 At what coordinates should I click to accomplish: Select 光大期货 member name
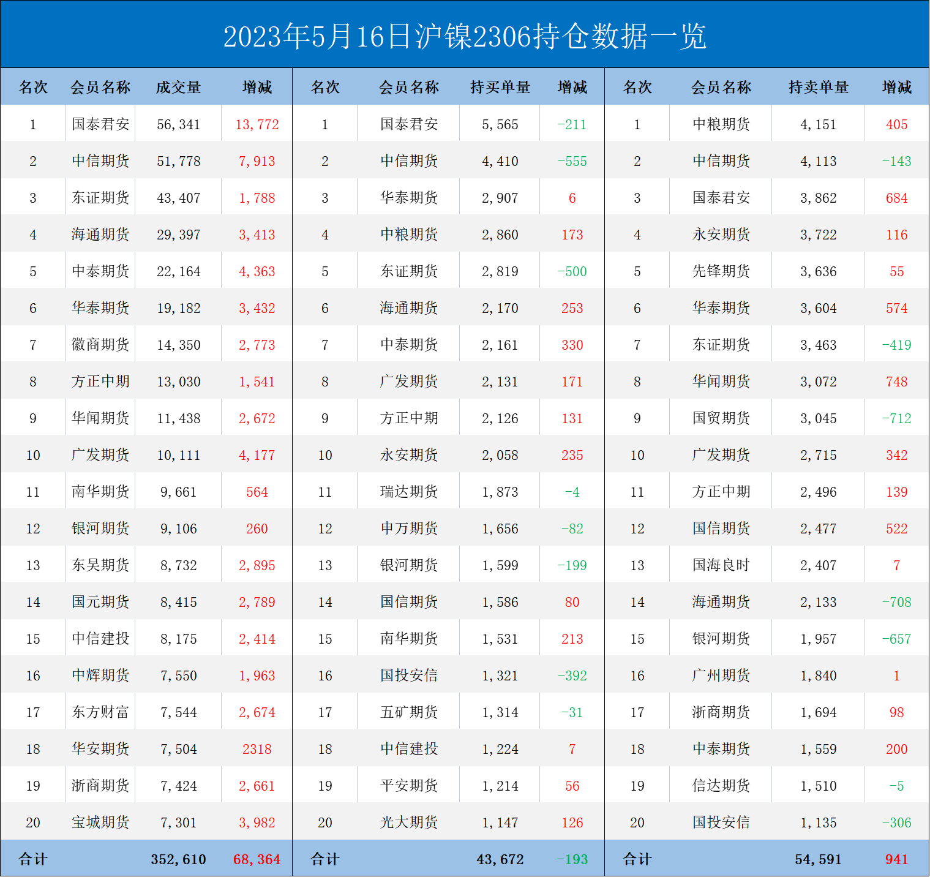409,822
